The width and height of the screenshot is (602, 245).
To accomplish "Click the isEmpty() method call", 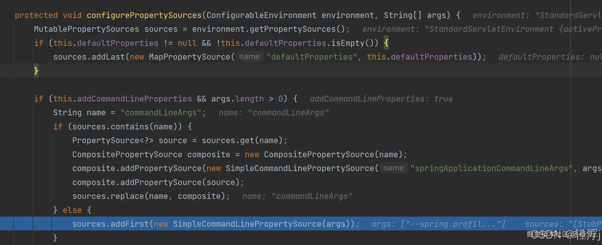I will click(352, 43).
